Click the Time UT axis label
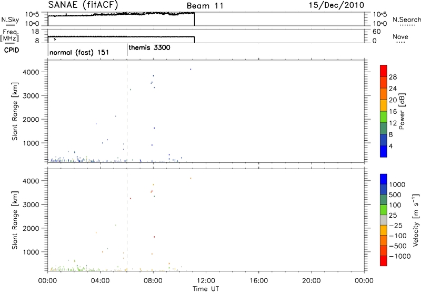The height and width of the screenshot is (292, 421). [206, 288]
